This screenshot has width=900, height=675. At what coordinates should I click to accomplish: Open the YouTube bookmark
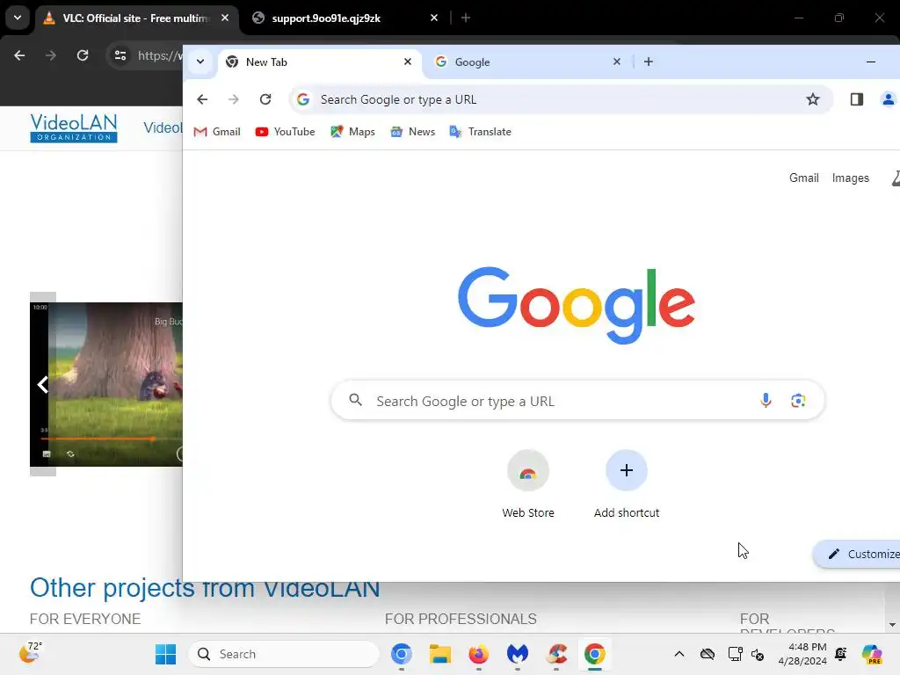(x=286, y=132)
